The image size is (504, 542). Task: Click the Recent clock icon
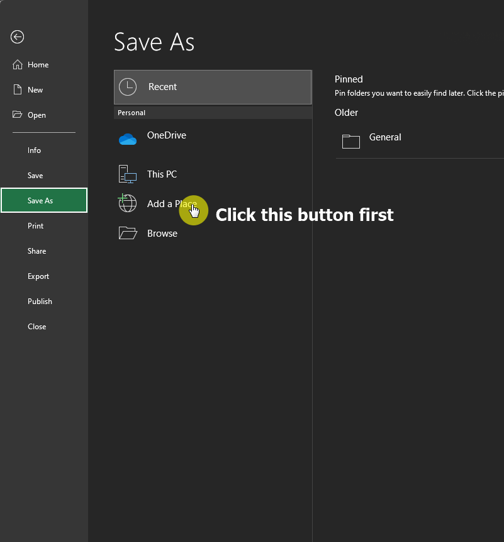pyautogui.click(x=128, y=87)
